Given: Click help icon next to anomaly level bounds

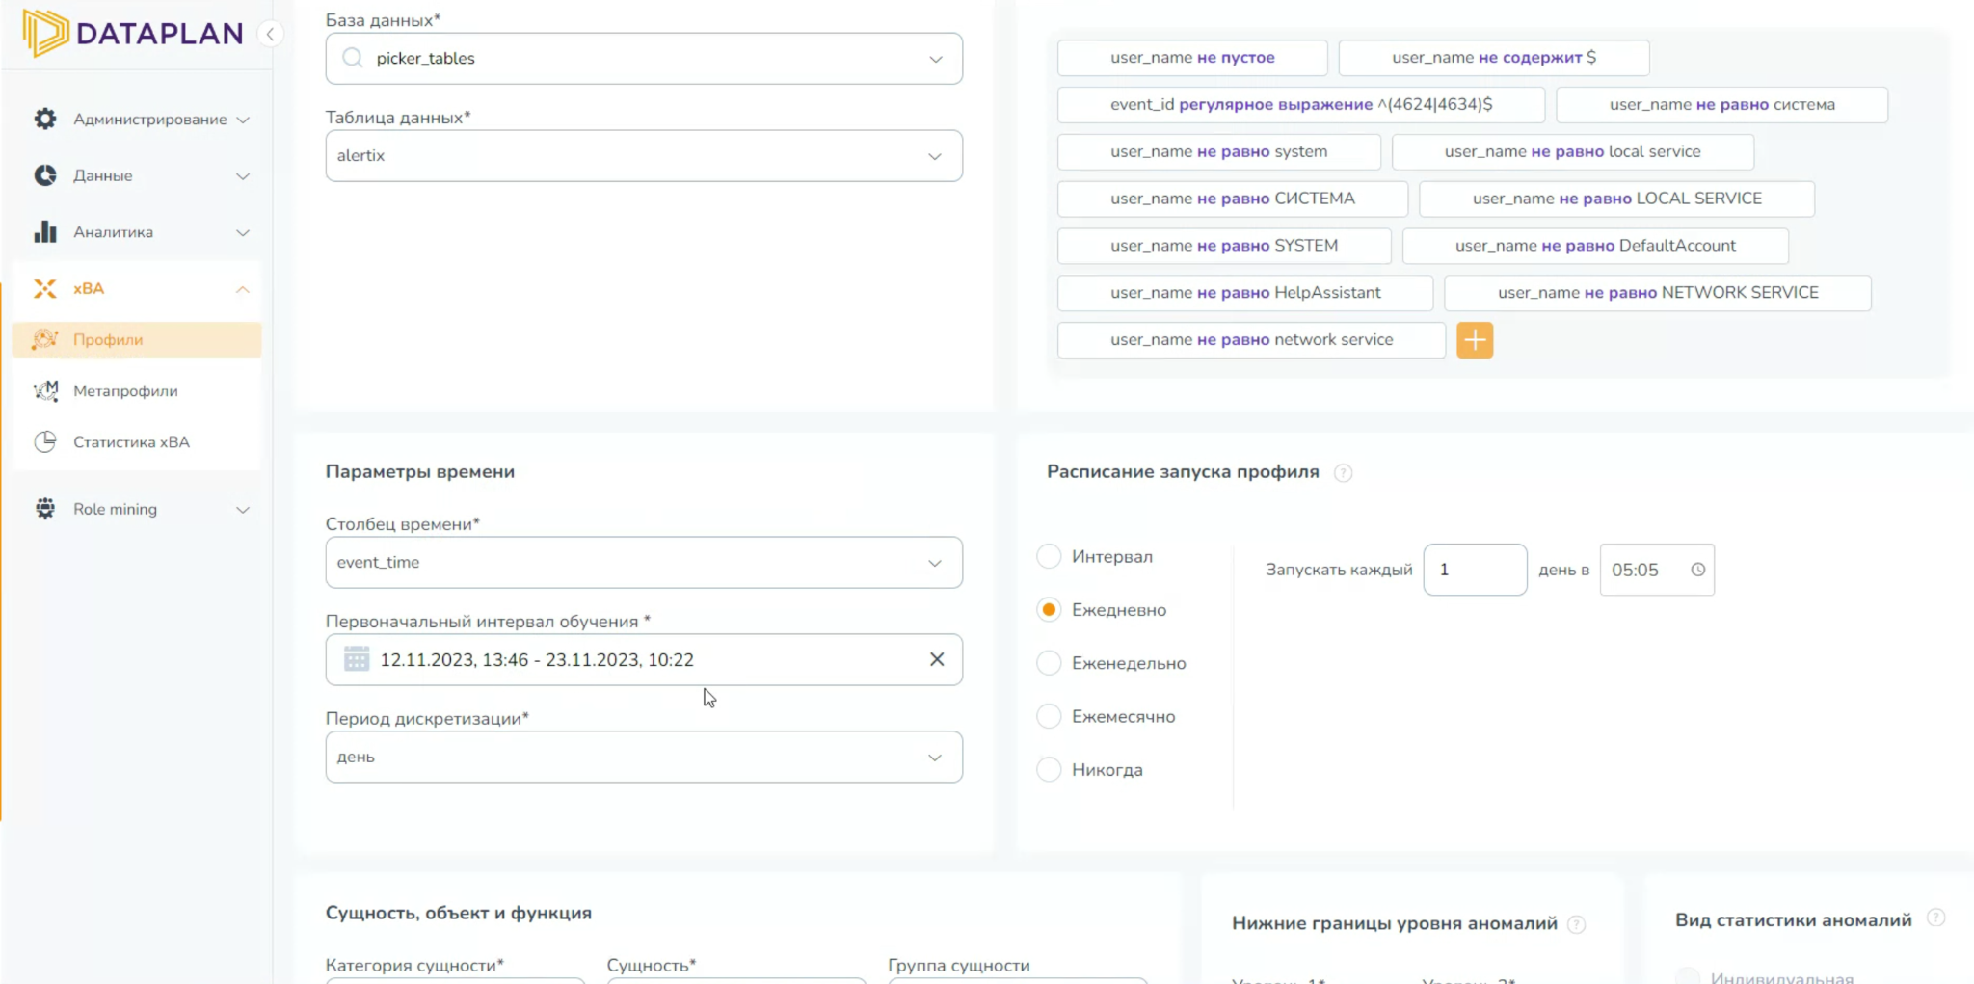Looking at the screenshot, I should tap(1576, 924).
